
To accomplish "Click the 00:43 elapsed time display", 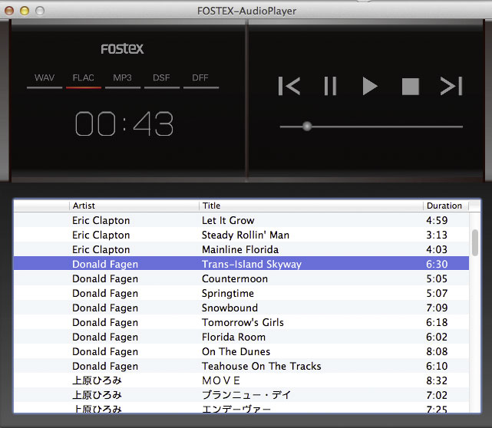I will point(124,123).
